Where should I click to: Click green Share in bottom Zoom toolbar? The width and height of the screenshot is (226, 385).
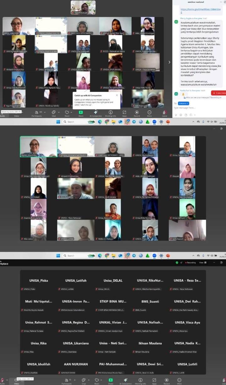point(110,381)
